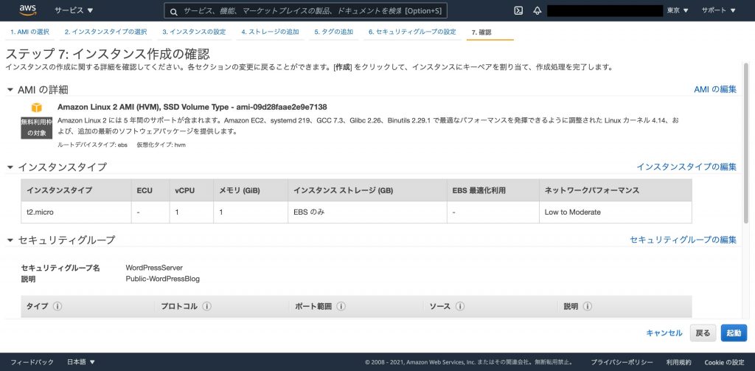Open the サポート dropdown

pyautogui.click(x=718, y=10)
